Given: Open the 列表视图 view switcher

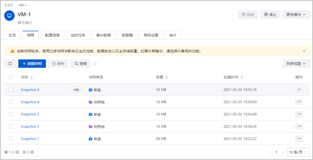Looking at the screenshot, I should click(x=296, y=63).
